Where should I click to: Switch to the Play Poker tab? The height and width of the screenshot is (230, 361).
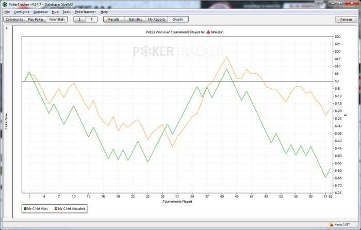[x=36, y=20]
